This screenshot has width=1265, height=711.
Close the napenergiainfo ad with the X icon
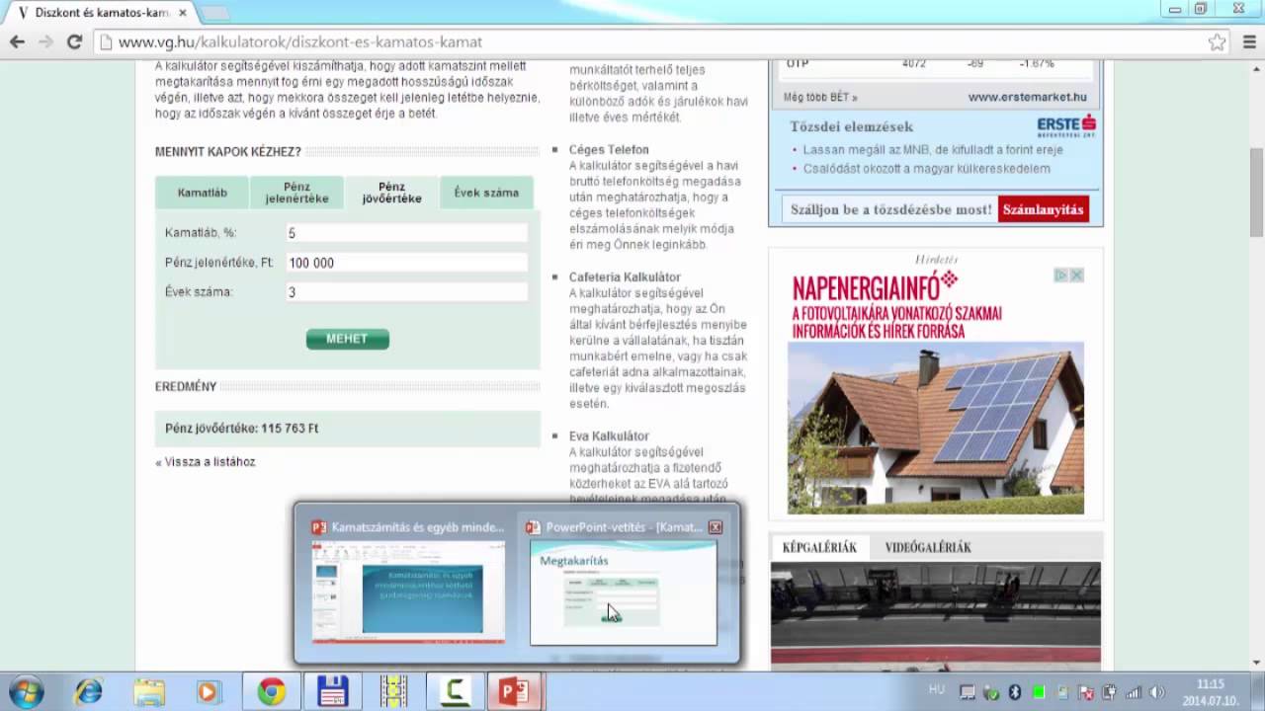click(x=1077, y=276)
